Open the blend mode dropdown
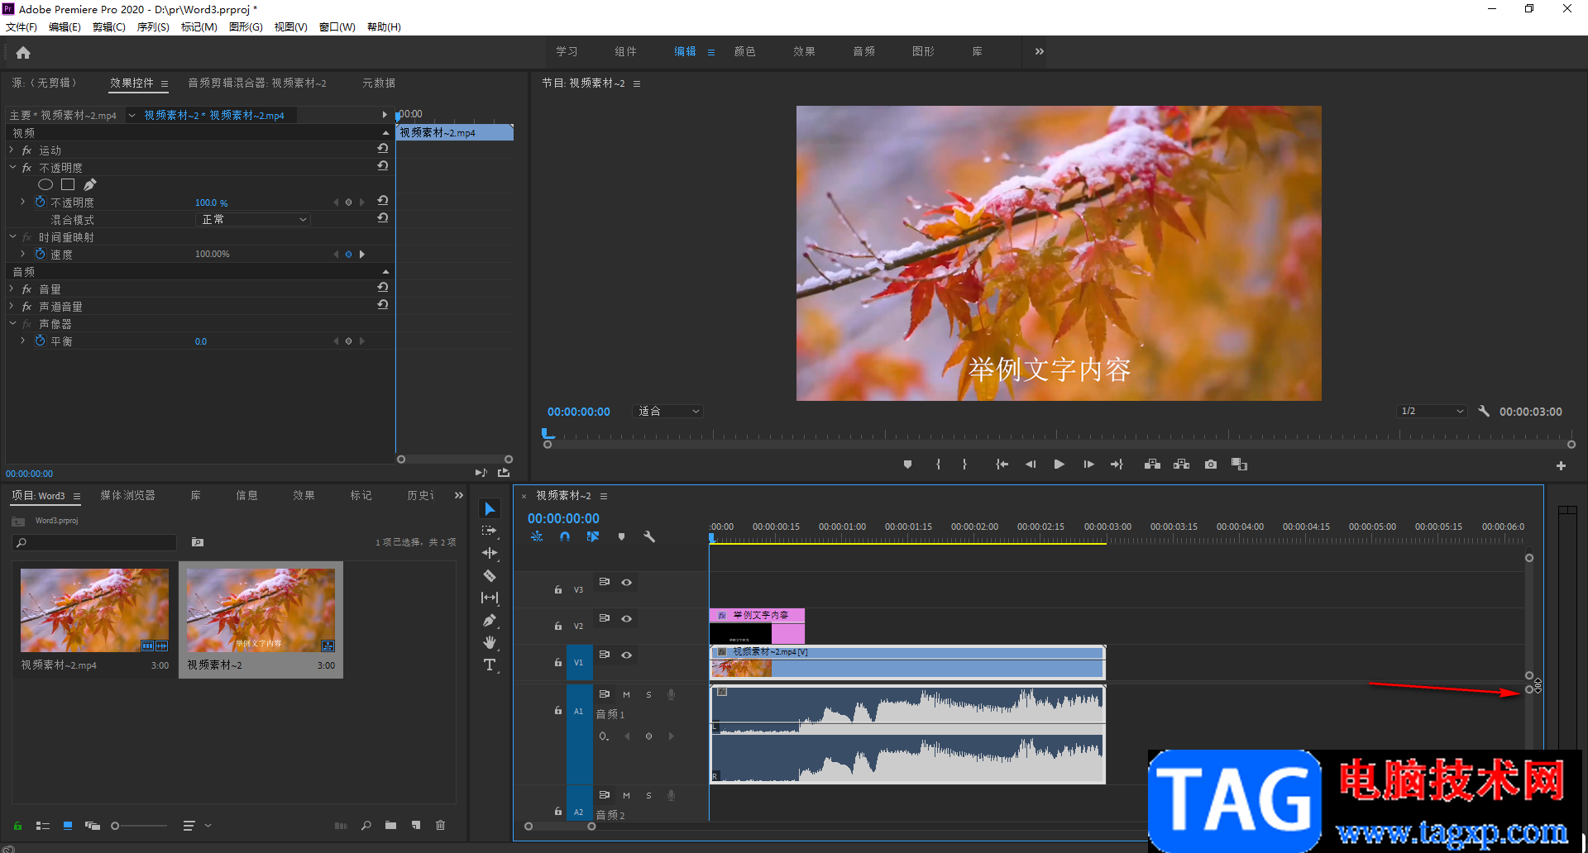This screenshot has width=1588, height=853. pyautogui.click(x=253, y=219)
